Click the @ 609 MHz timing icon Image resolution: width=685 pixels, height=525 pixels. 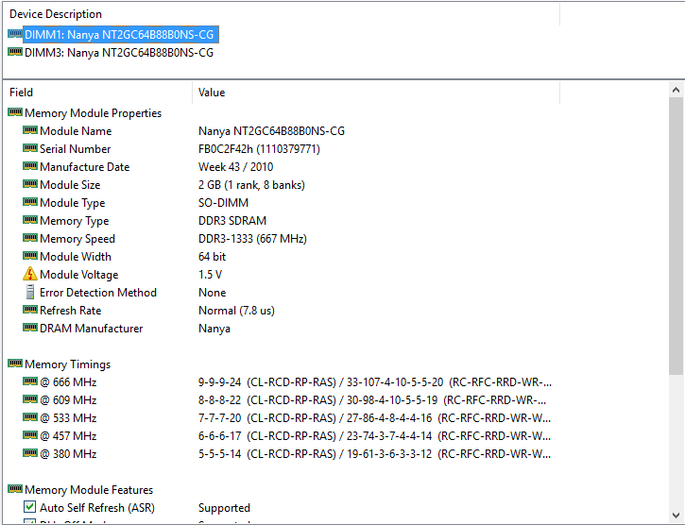29,399
